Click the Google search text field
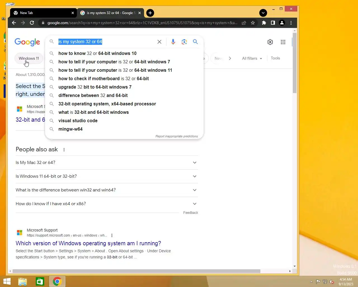The width and height of the screenshot is (358, 287). coord(106,42)
